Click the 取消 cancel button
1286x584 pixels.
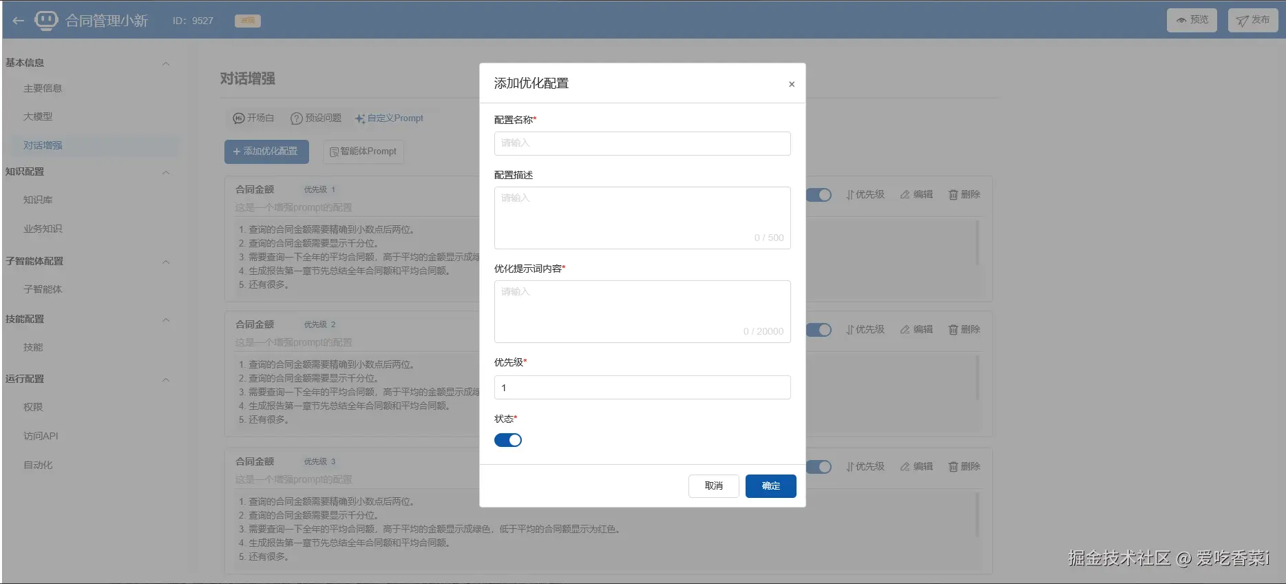[x=714, y=486]
